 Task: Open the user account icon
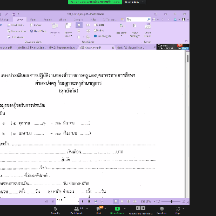[x=184, y=19]
